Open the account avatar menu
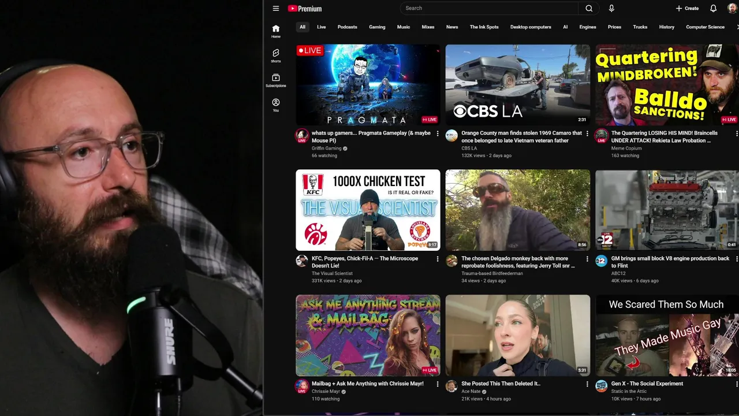The height and width of the screenshot is (416, 739). coord(733,8)
